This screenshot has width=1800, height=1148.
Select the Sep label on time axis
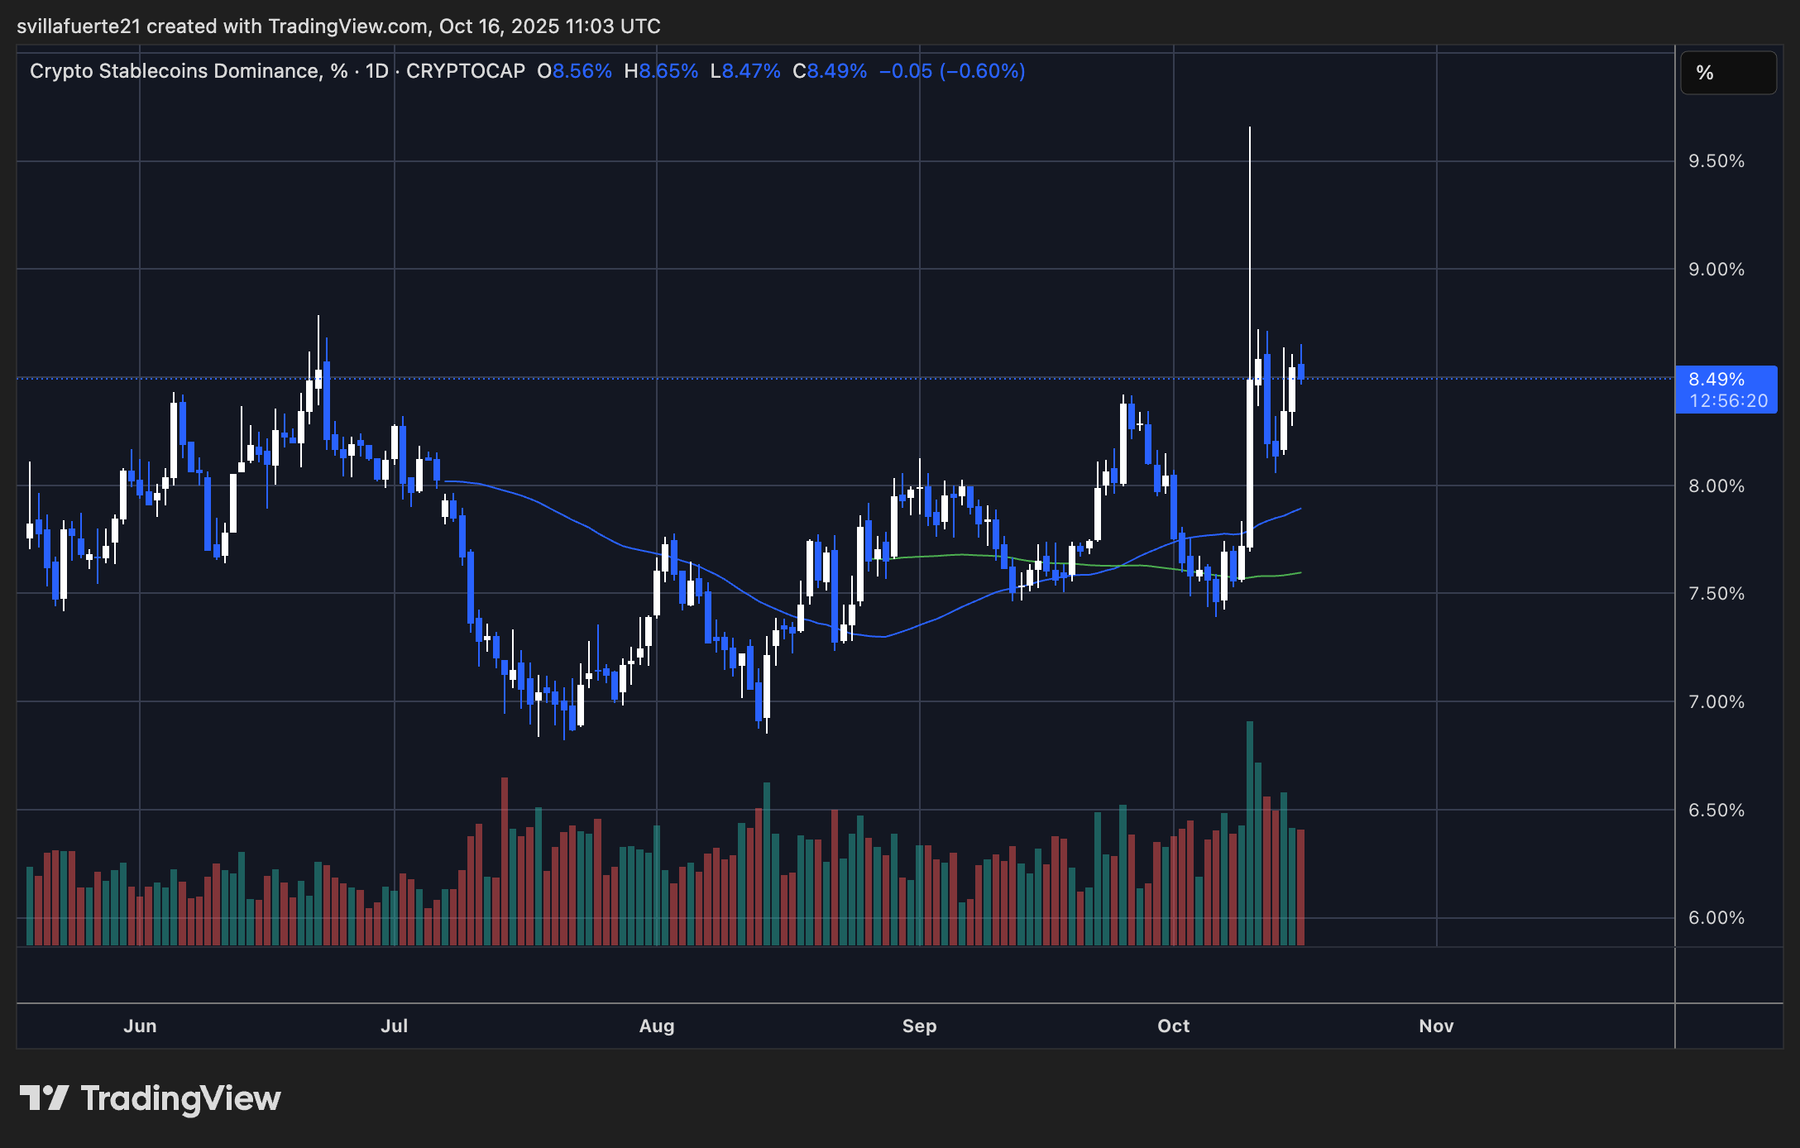click(919, 1026)
